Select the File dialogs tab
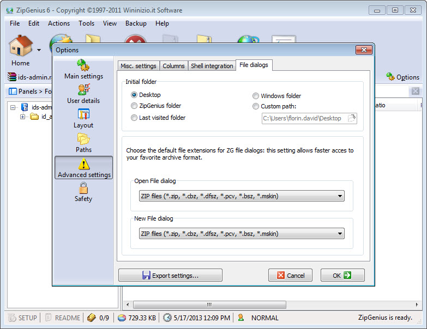This screenshot has height=329, width=427. click(x=254, y=65)
